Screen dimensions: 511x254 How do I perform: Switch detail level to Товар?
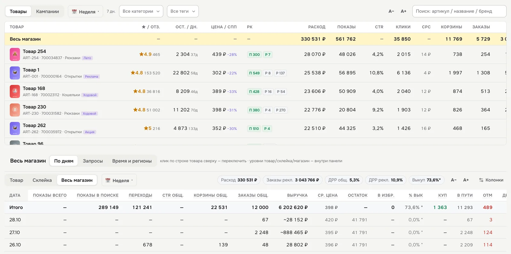[x=17, y=180]
